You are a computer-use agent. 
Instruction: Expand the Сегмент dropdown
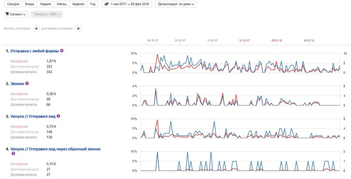pos(16,14)
